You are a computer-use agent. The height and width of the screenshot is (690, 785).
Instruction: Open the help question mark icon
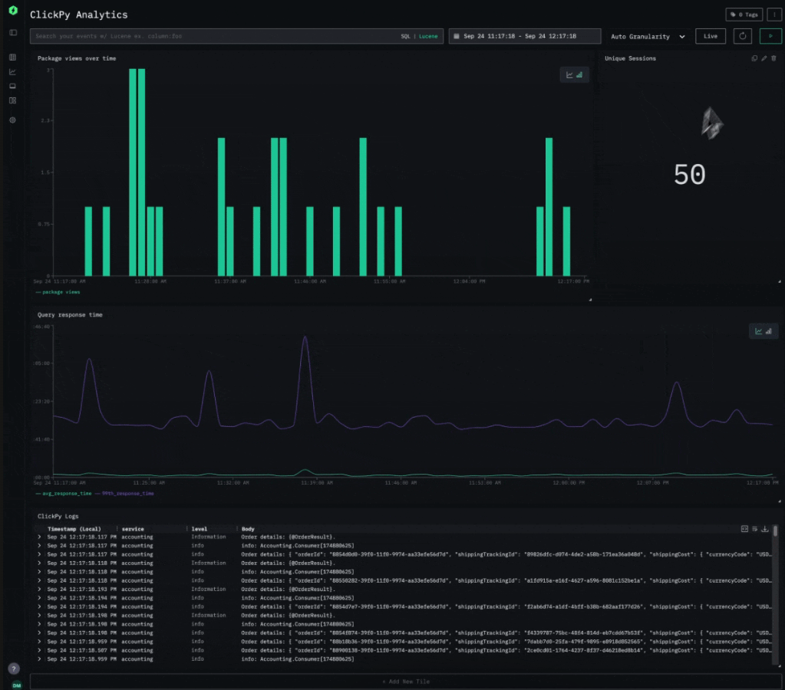[14, 669]
